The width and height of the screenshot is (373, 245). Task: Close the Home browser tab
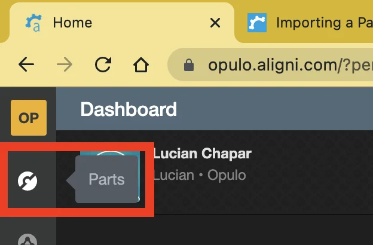pyautogui.click(x=215, y=23)
